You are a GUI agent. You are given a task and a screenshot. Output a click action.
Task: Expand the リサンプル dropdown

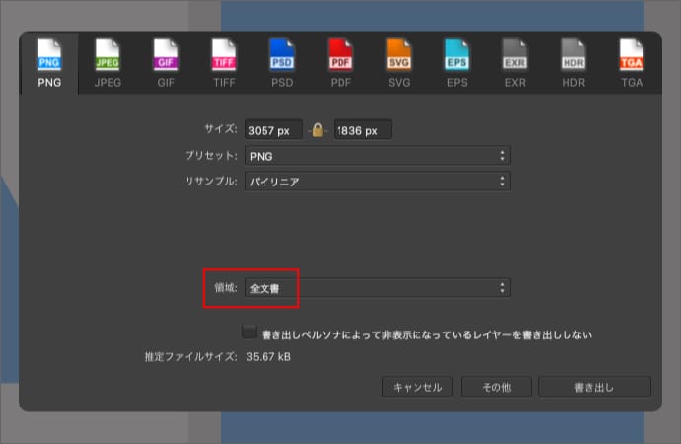(377, 182)
